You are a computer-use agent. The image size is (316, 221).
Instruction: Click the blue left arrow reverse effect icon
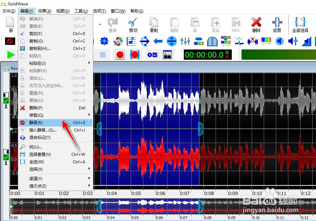pos(158,41)
